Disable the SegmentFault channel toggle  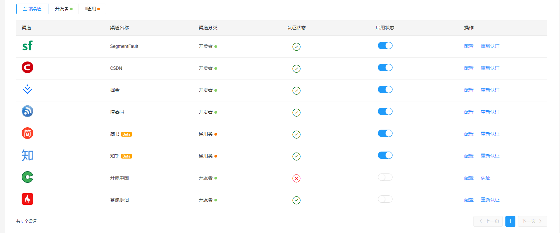coord(385,46)
